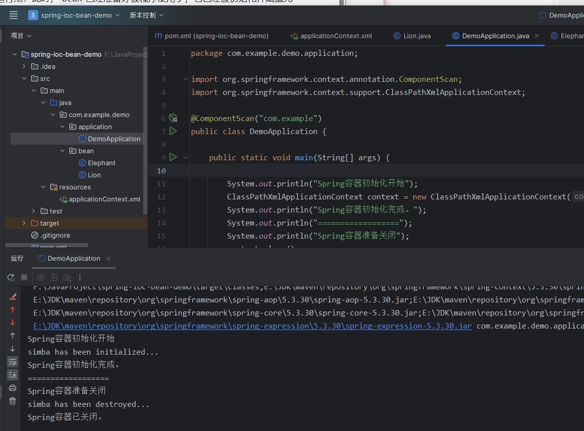This screenshot has width=584, height=431.
Task: Open the Run toolbar three-dots more menu
Action: point(80,277)
